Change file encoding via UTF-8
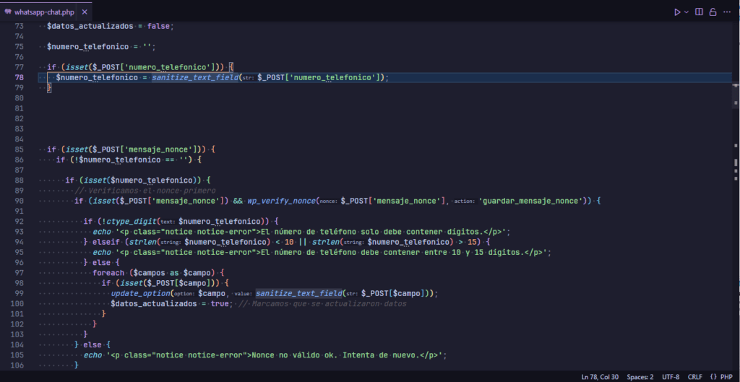Screen dimensions: 740x382 [x=671, y=377]
